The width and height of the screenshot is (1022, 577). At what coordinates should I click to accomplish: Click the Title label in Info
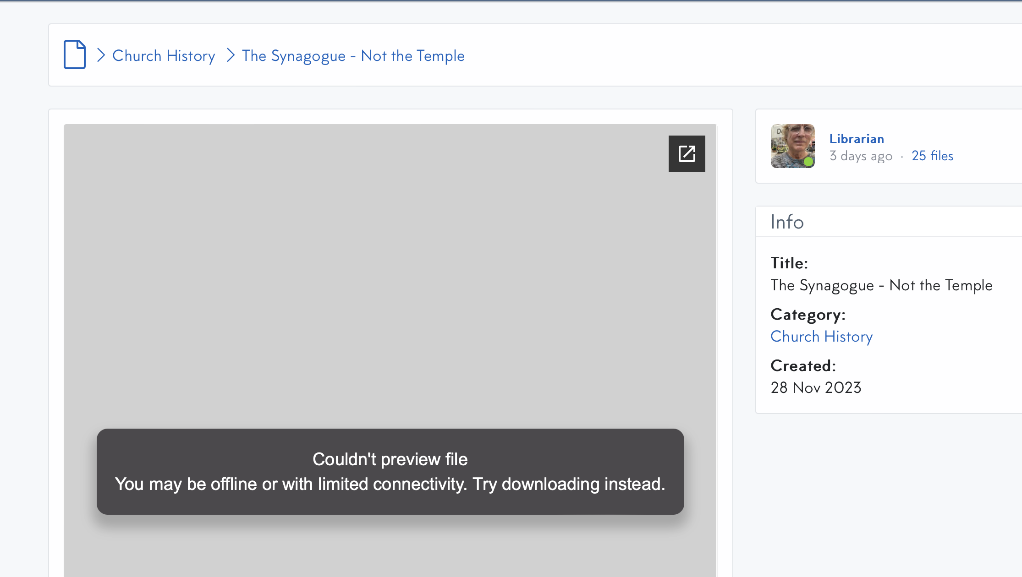click(x=789, y=263)
